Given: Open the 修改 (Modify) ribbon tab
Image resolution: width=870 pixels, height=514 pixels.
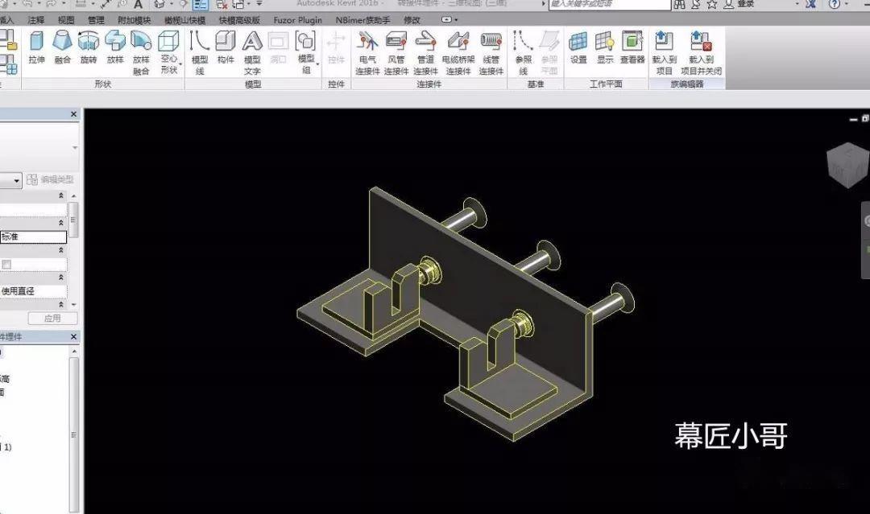Looking at the screenshot, I should click(x=412, y=20).
